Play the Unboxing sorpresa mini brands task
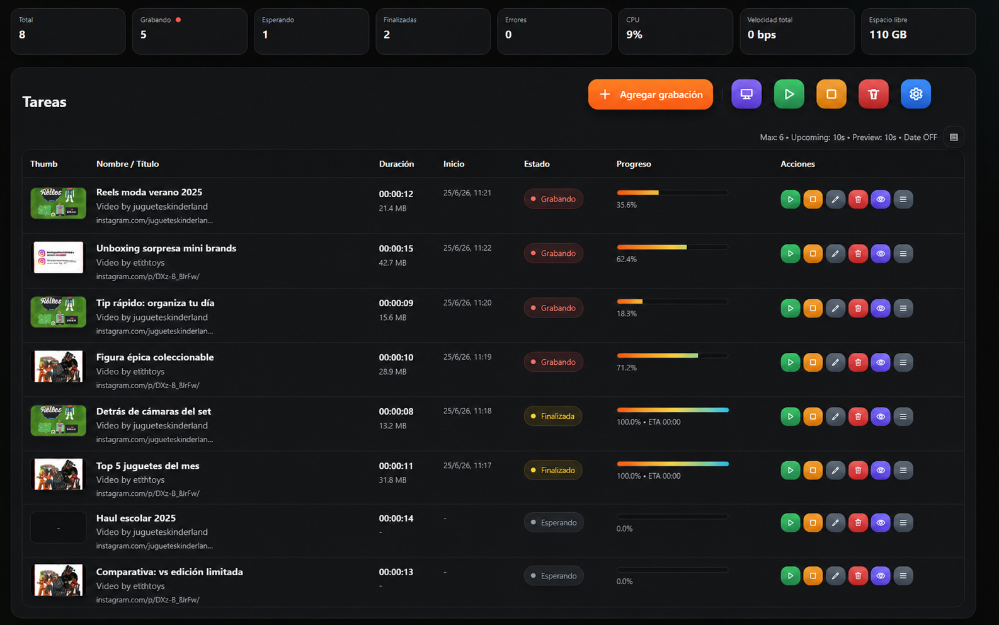This screenshot has height=625, width=999. 791,253
